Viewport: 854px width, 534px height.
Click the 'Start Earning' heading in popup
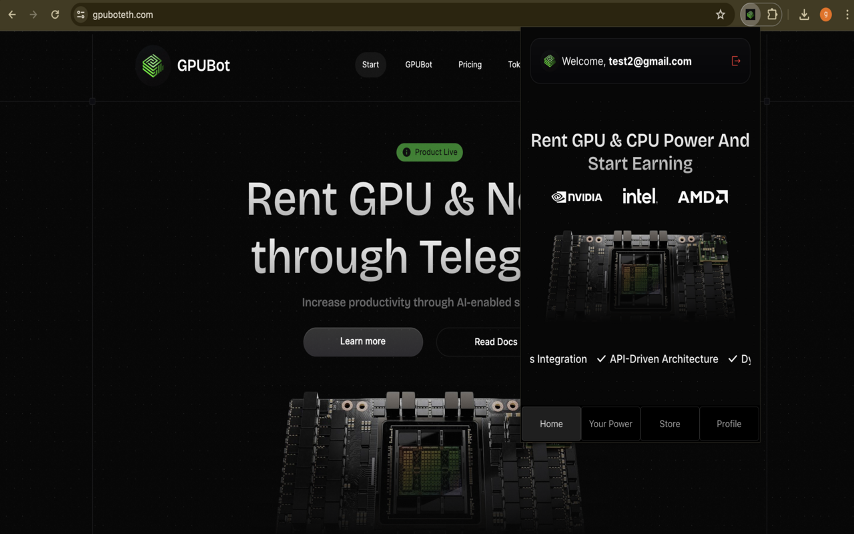pyautogui.click(x=640, y=164)
